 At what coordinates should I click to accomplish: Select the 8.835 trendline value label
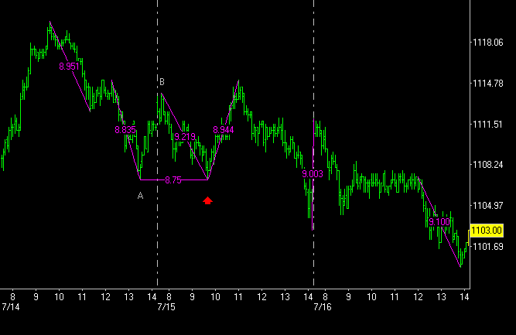pyautogui.click(x=125, y=130)
